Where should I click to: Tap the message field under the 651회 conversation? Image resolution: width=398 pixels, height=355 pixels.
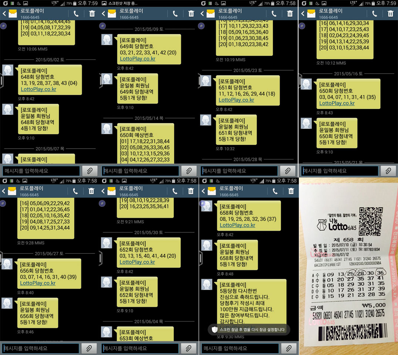(x=239, y=171)
